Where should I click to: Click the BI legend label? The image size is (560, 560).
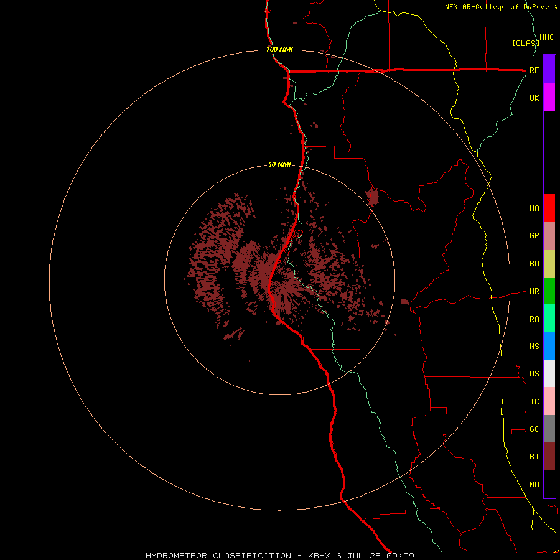pos(534,457)
